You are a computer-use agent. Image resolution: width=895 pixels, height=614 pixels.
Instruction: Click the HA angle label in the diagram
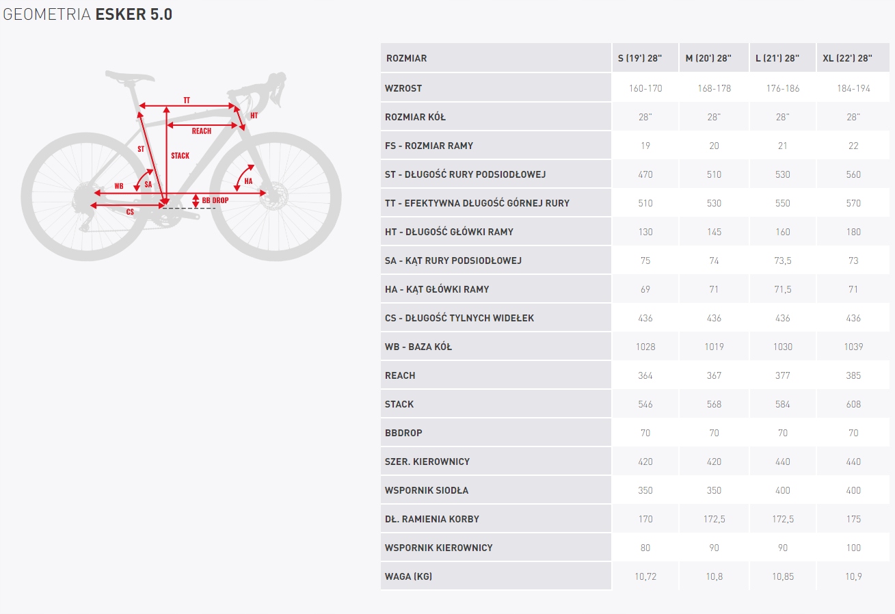click(248, 181)
